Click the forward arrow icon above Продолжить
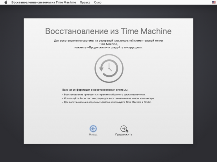The image size is (217, 162). pyautogui.click(x=124, y=129)
